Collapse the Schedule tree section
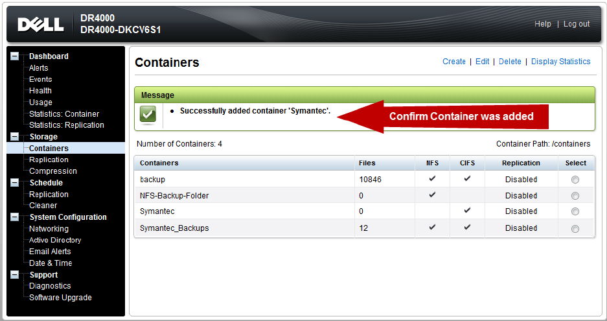The image size is (607, 321). (15, 183)
